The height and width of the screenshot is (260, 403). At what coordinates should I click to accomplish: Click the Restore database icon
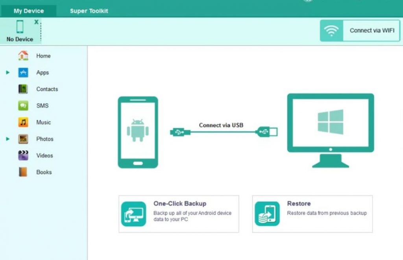[267, 214]
